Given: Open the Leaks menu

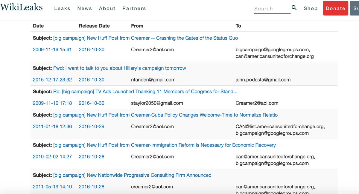Looking at the screenshot, I should click(62, 8).
